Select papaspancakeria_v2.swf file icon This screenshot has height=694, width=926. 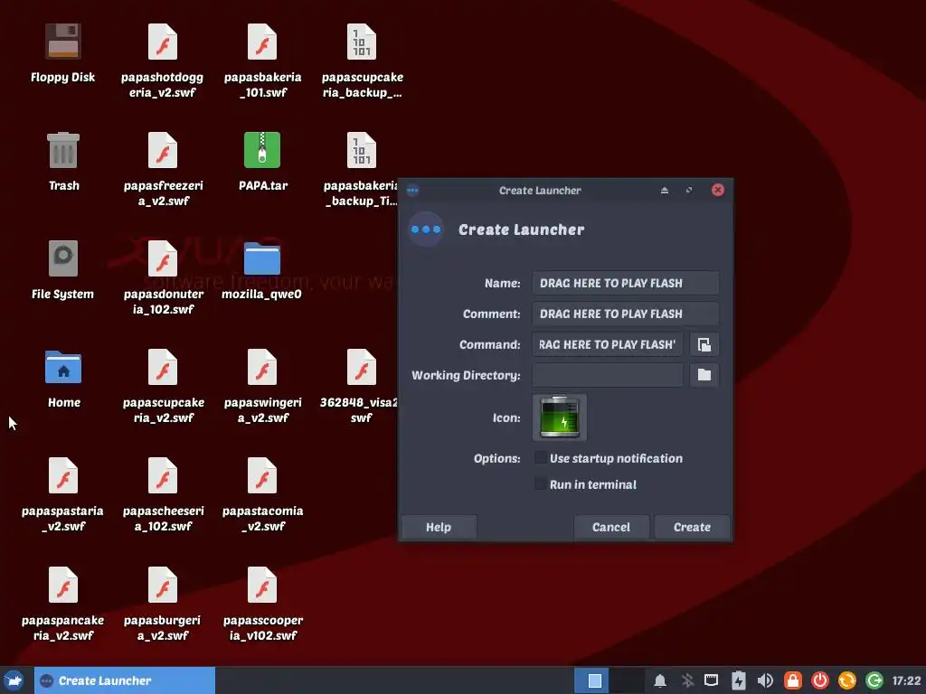tap(63, 585)
